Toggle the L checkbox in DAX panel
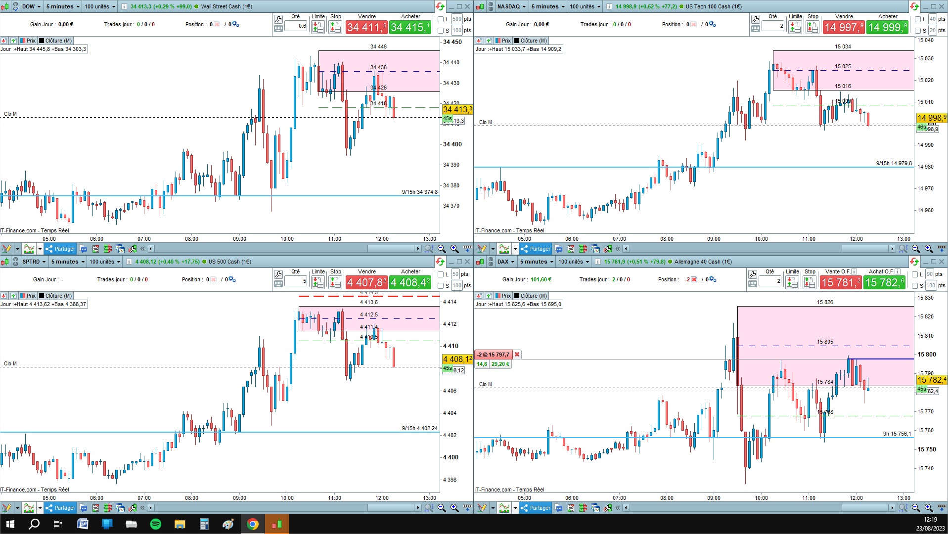 pos(915,274)
